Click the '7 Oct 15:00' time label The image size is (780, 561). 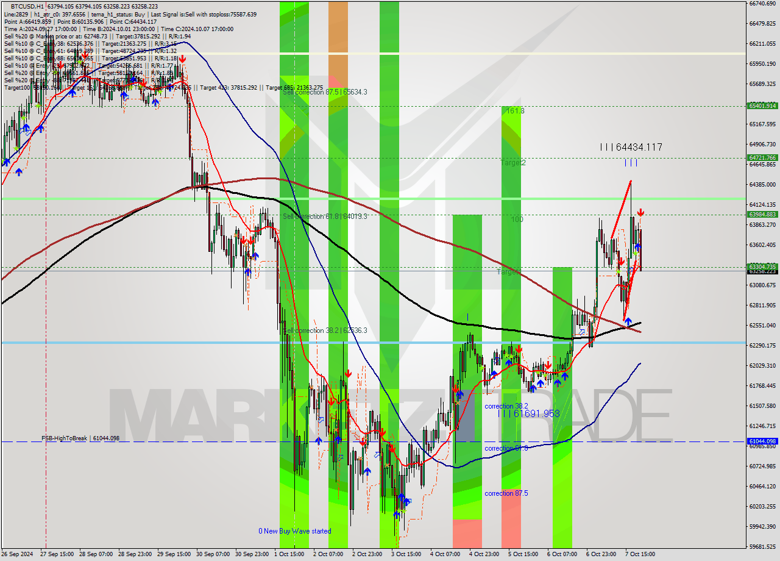(x=640, y=554)
